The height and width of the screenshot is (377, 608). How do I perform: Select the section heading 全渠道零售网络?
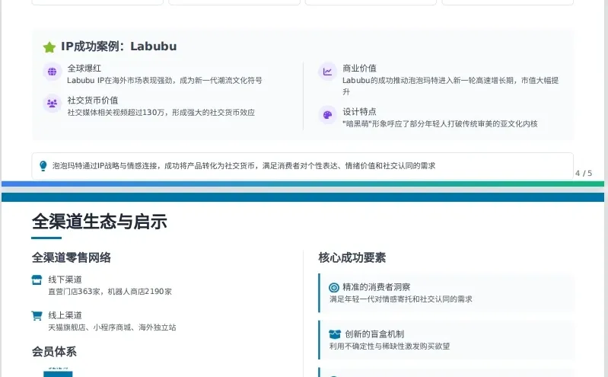tap(72, 257)
